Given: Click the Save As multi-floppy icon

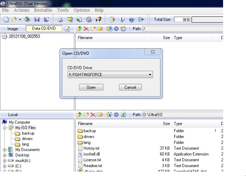Looking at the screenshot, I should click(x=47, y=20).
